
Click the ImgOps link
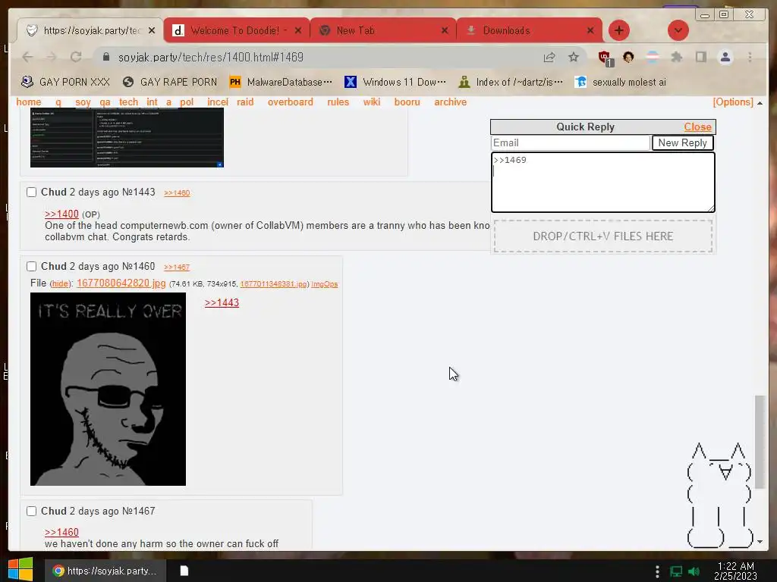[x=324, y=284]
